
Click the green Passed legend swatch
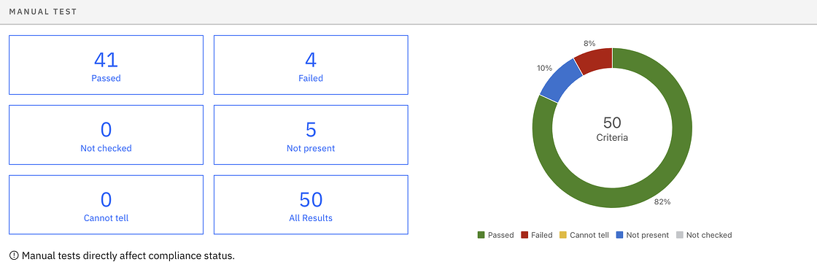click(x=481, y=235)
